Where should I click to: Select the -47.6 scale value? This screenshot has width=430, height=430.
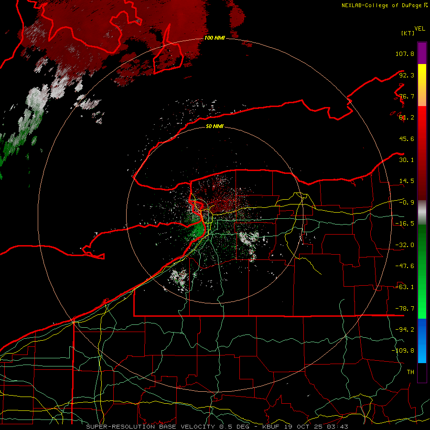tap(405, 266)
